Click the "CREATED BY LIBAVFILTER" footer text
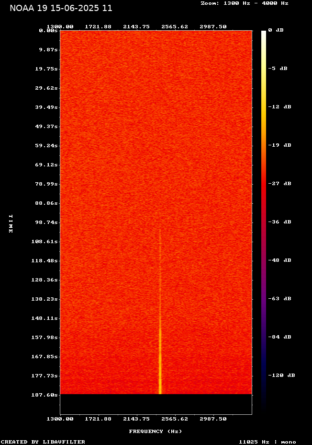Image resolution: width=312 pixels, height=445 pixels. coord(43,442)
